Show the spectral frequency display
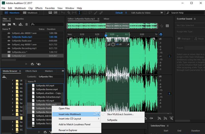The image size is (205, 134). pos(50,13)
